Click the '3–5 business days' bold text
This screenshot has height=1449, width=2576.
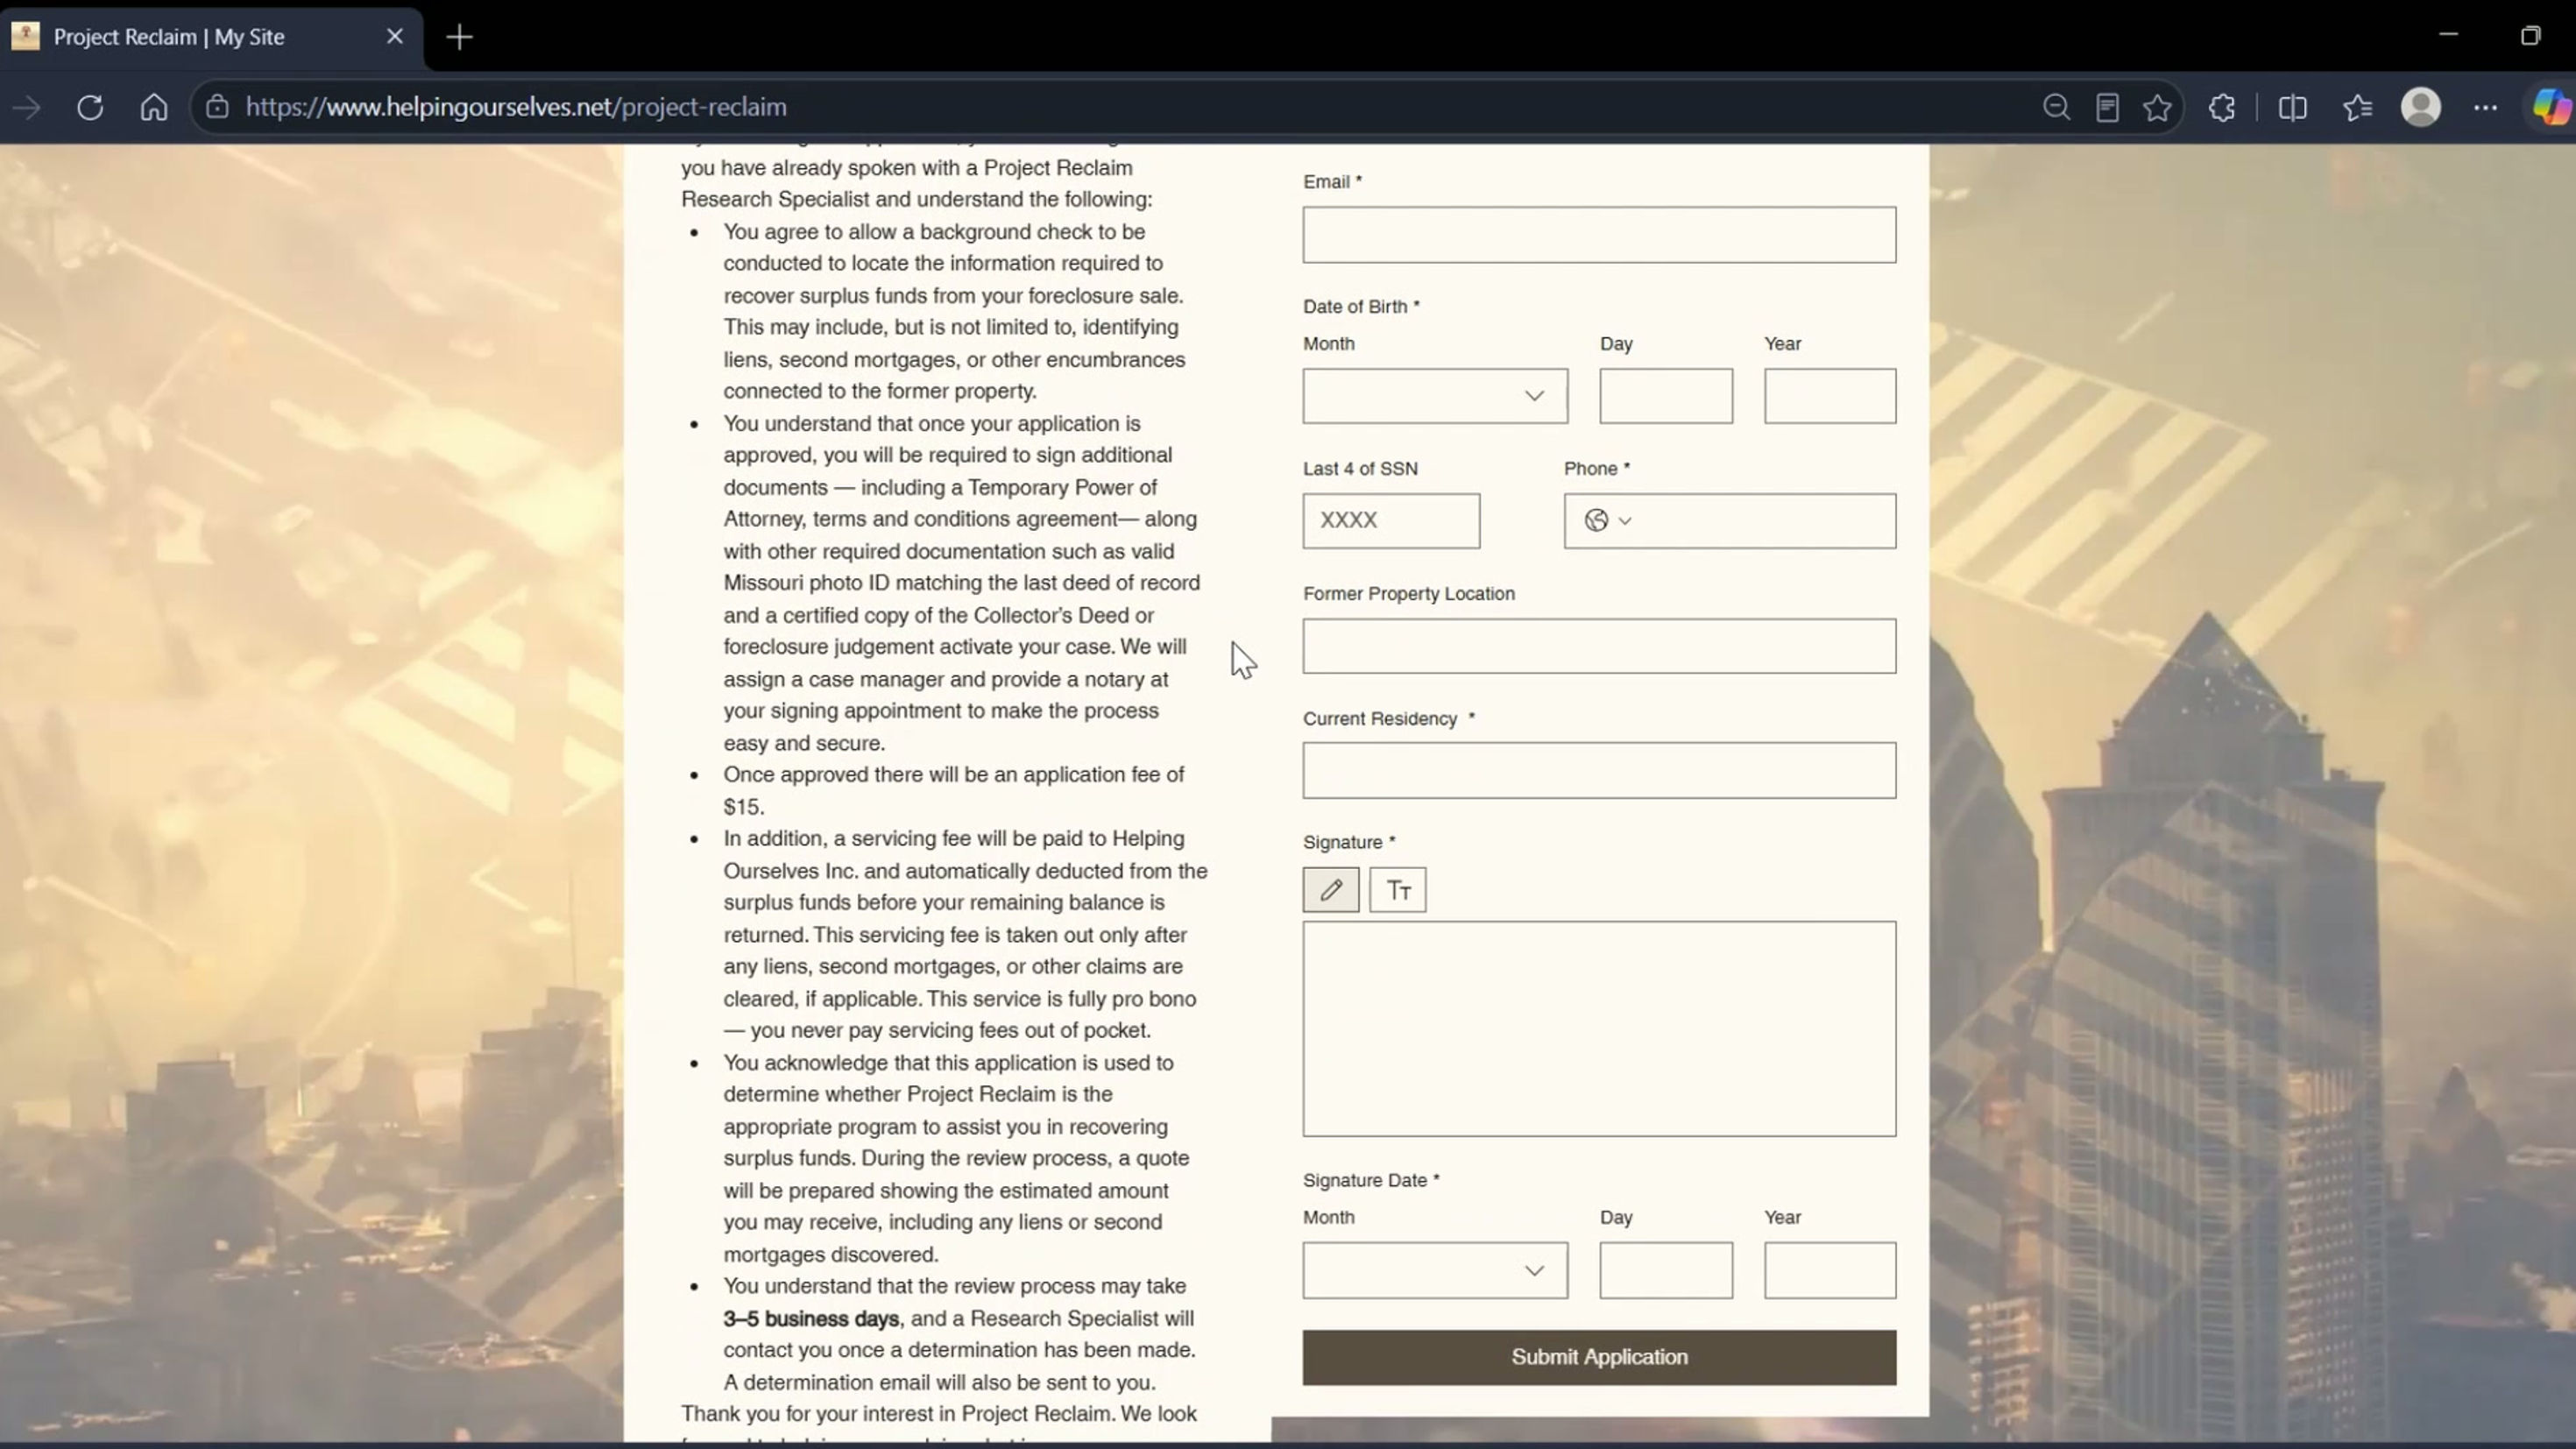point(811,1318)
